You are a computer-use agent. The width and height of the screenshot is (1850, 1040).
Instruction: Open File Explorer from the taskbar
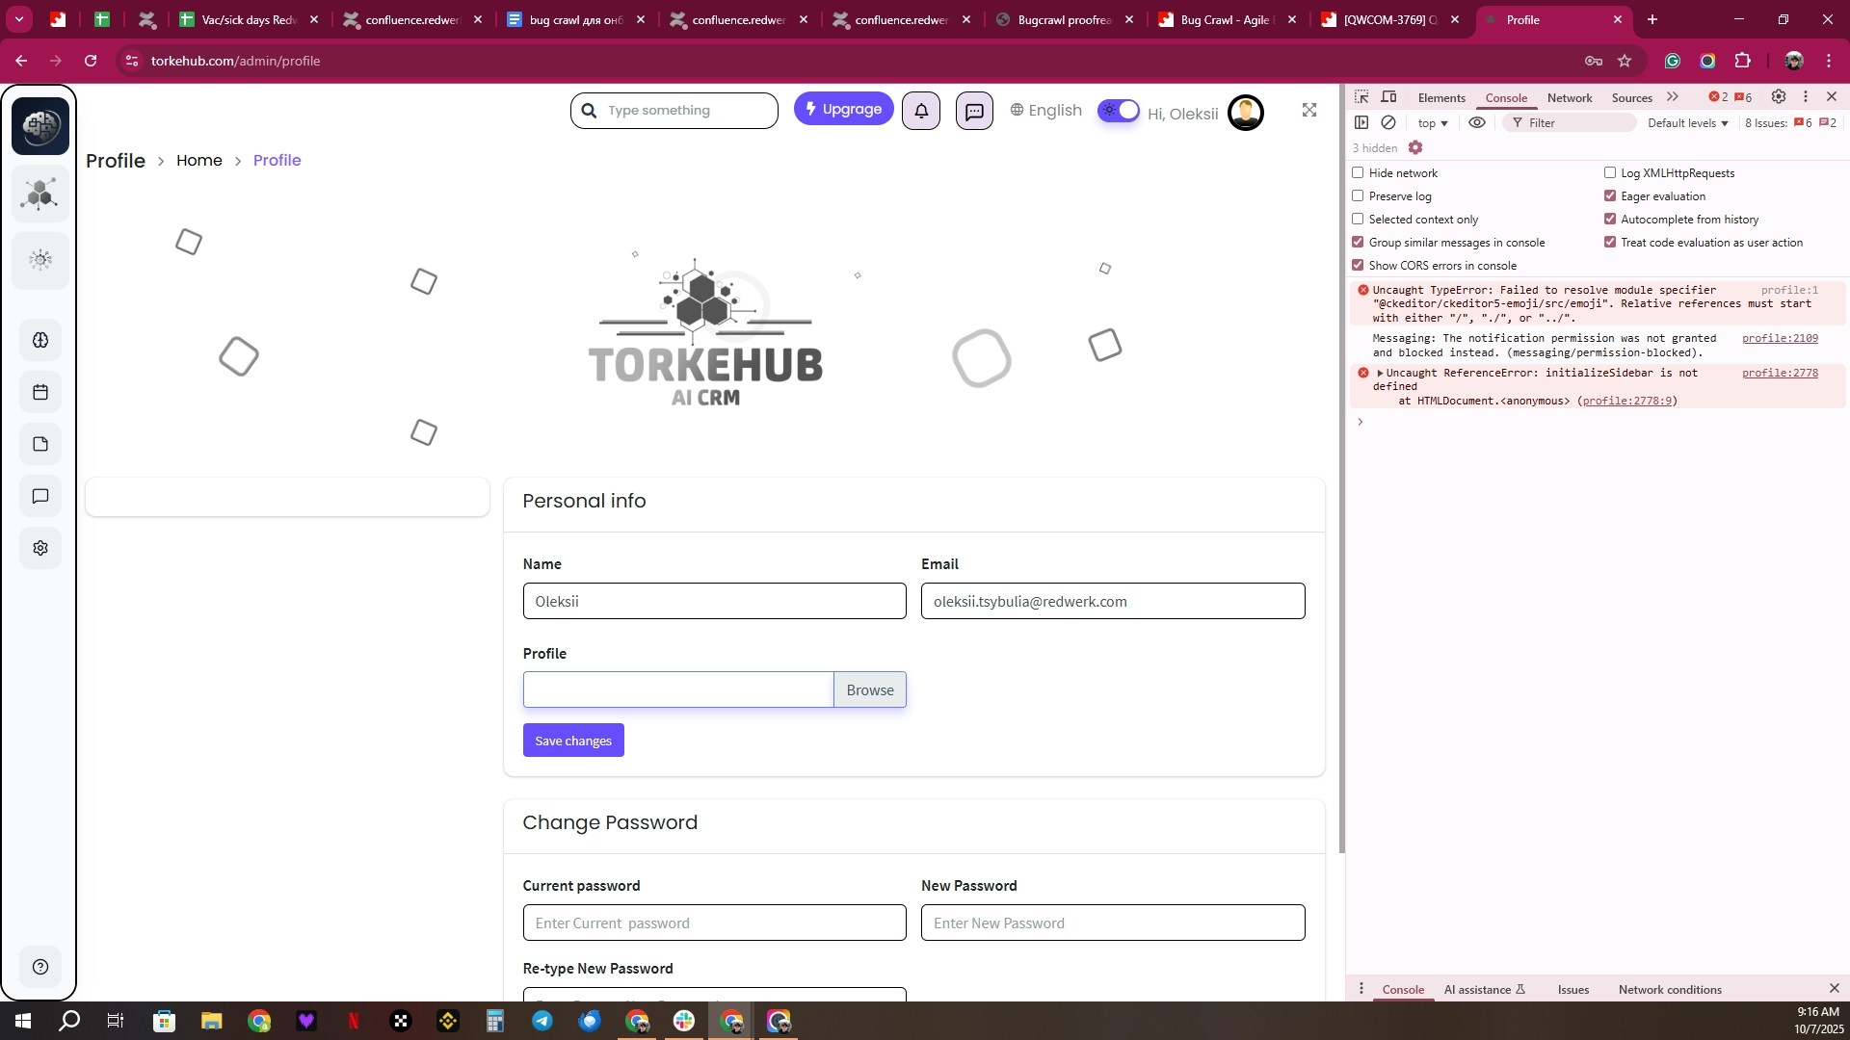[211, 1021]
